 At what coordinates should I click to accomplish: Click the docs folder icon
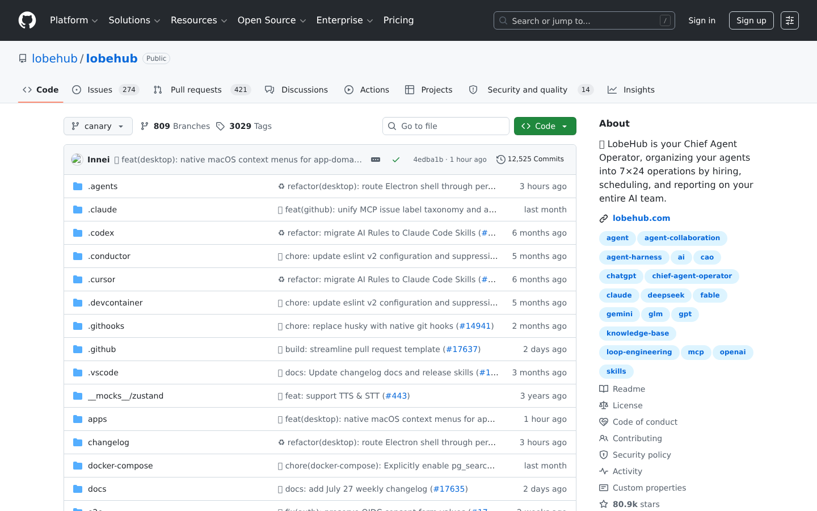[x=78, y=489]
